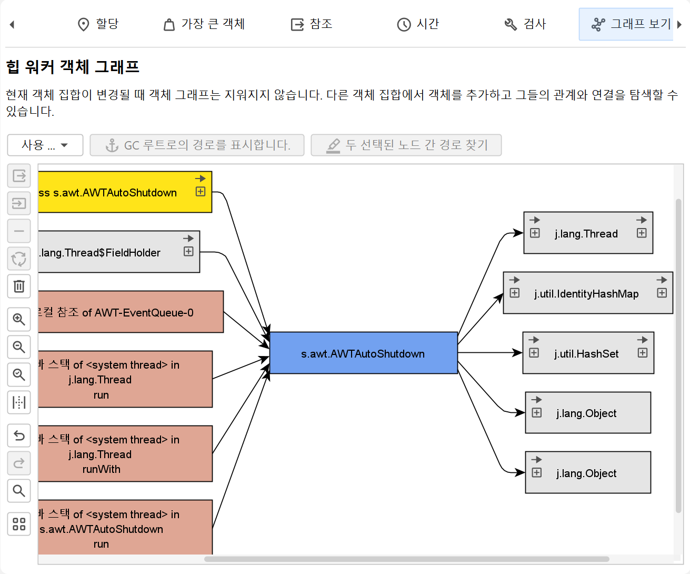Open the 검사 tab
Image resolution: width=690 pixels, height=574 pixels.
pos(525,24)
